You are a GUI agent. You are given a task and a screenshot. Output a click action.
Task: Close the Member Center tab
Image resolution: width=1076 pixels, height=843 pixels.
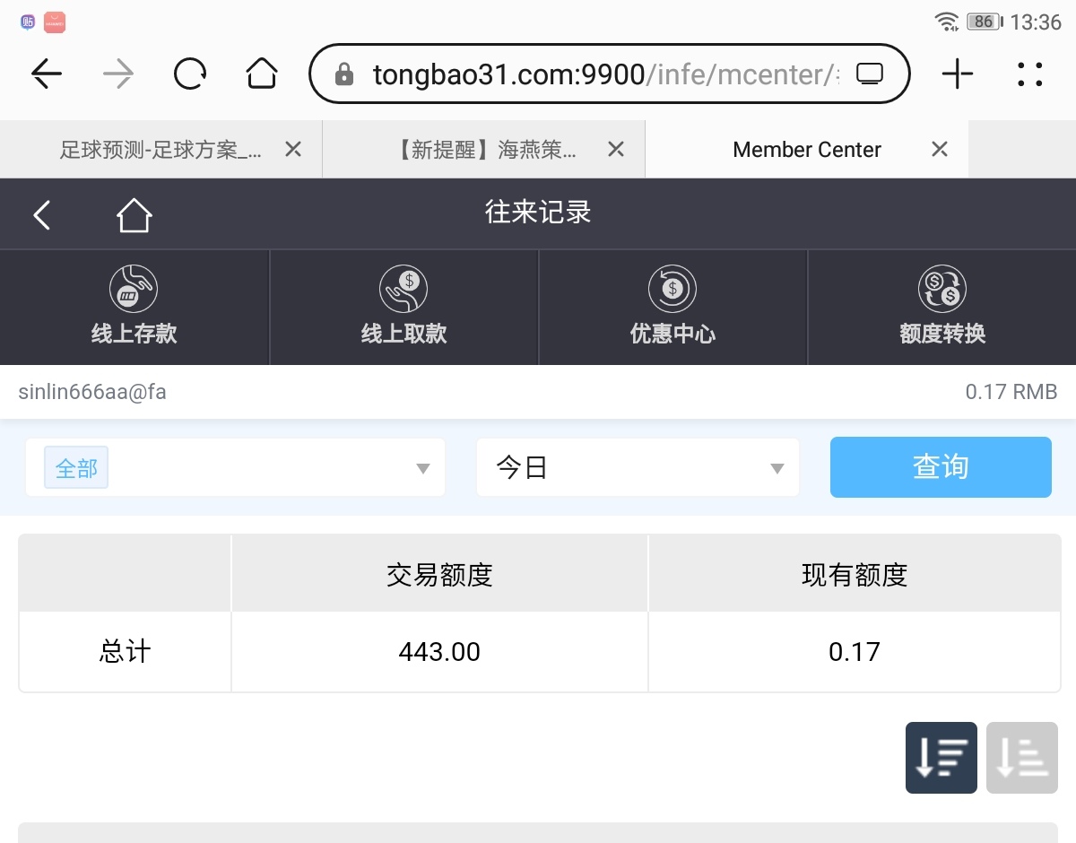(x=939, y=150)
